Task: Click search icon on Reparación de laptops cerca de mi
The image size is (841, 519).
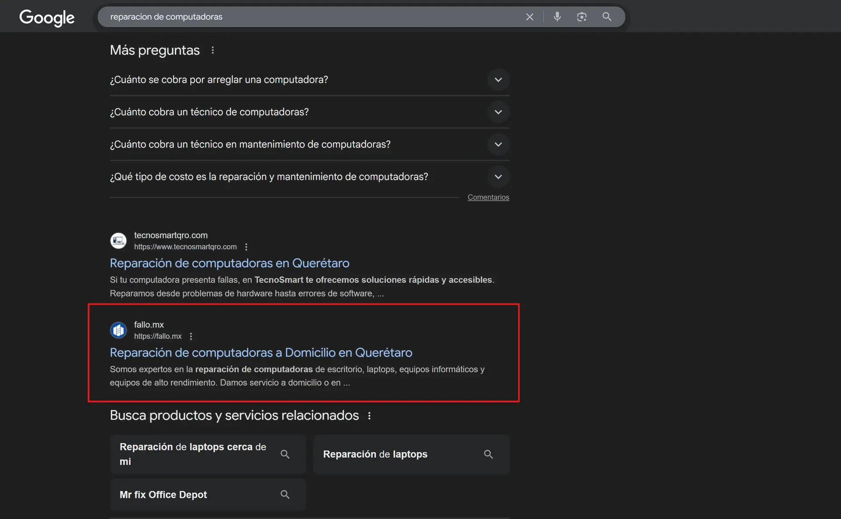Action: tap(285, 454)
